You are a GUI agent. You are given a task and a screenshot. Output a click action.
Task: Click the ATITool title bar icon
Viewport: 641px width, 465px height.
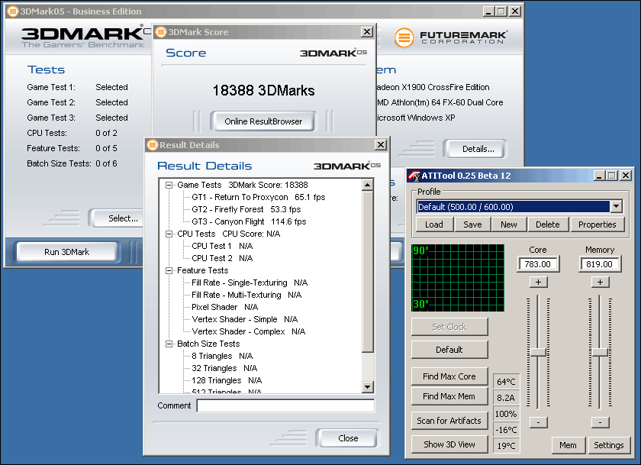pos(414,176)
